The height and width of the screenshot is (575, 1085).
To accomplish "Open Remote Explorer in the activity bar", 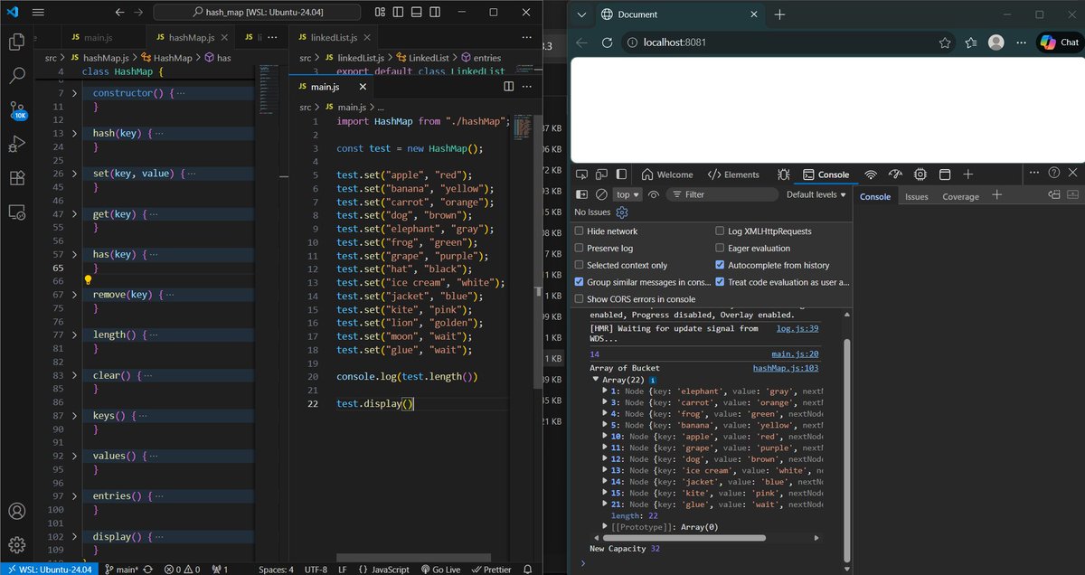I will click(16, 212).
